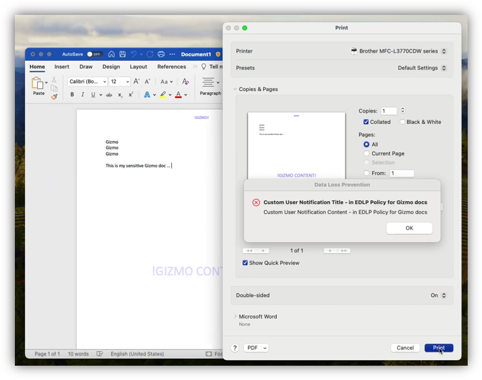Select the Current Page radio button
This screenshot has height=380, width=482.
(366, 153)
